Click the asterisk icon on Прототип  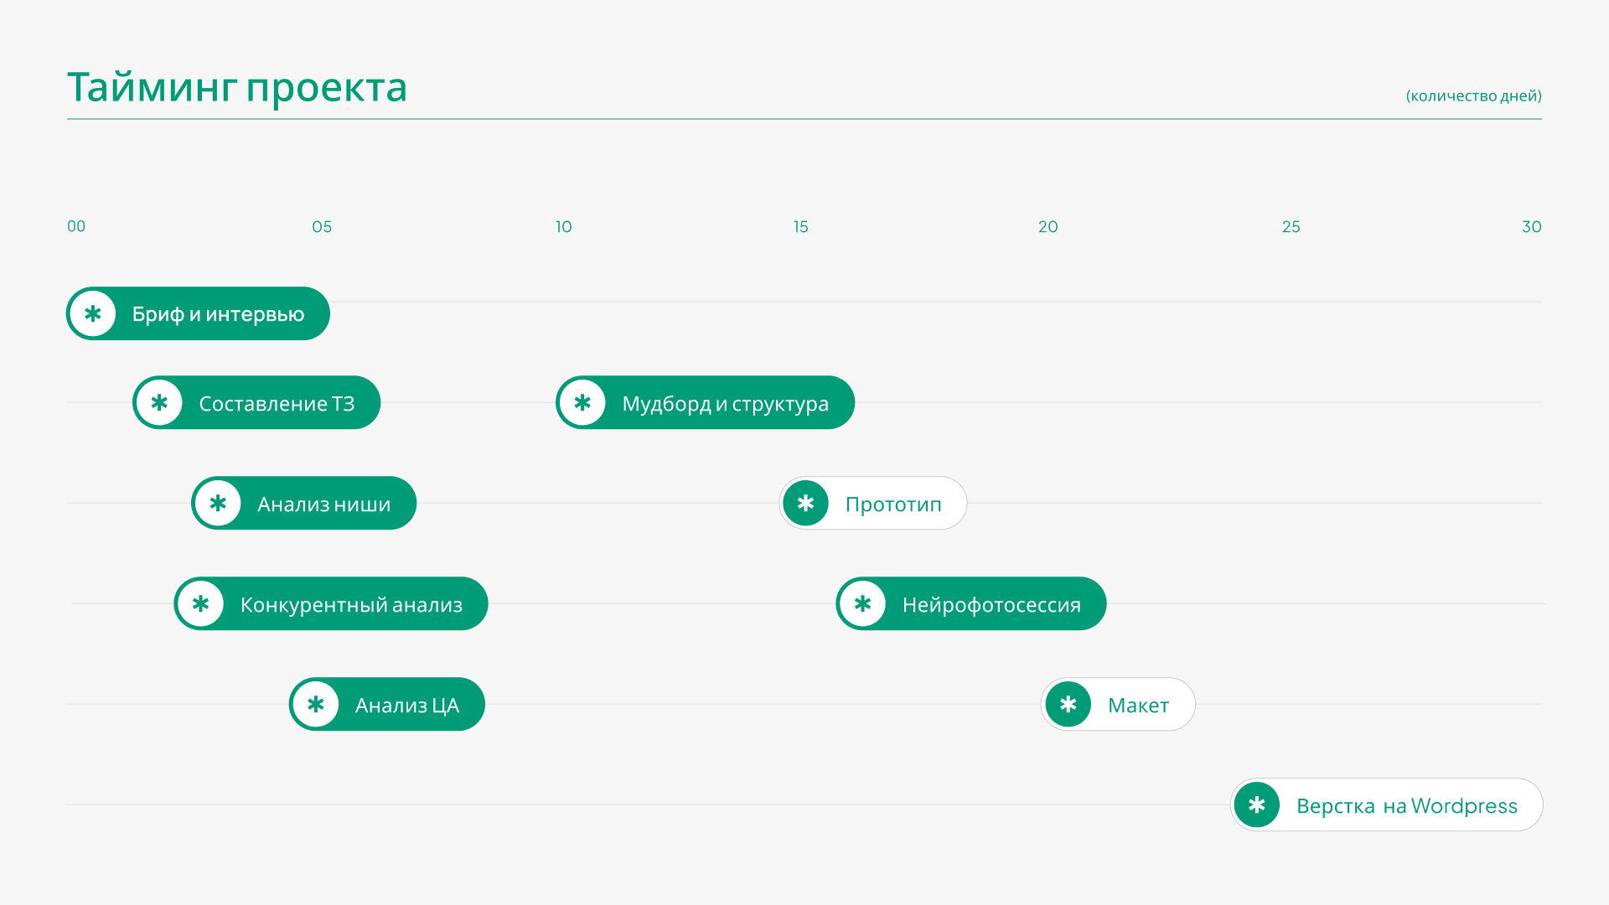(x=806, y=504)
